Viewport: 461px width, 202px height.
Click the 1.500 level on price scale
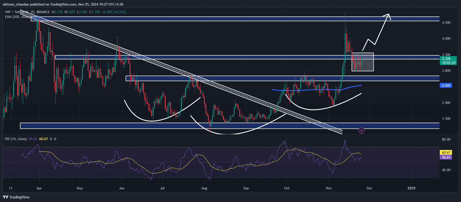(x=446, y=119)
